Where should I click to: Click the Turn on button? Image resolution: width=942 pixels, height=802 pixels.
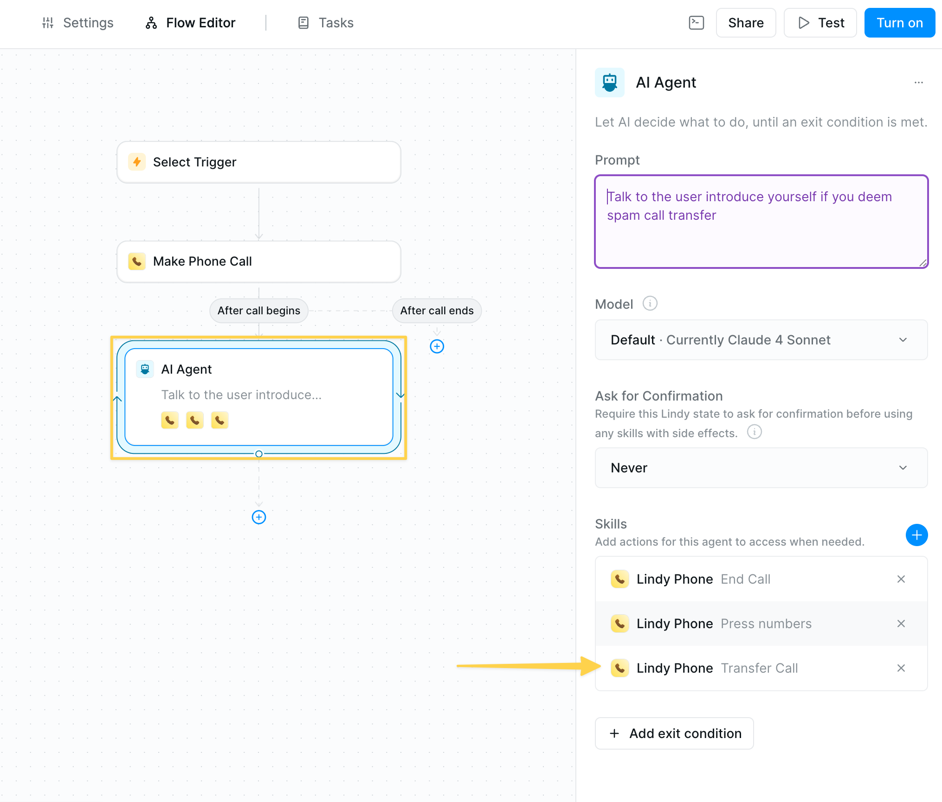point(899,23)
